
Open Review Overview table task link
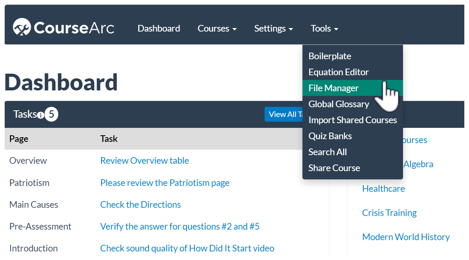click(x=145, y=161)
